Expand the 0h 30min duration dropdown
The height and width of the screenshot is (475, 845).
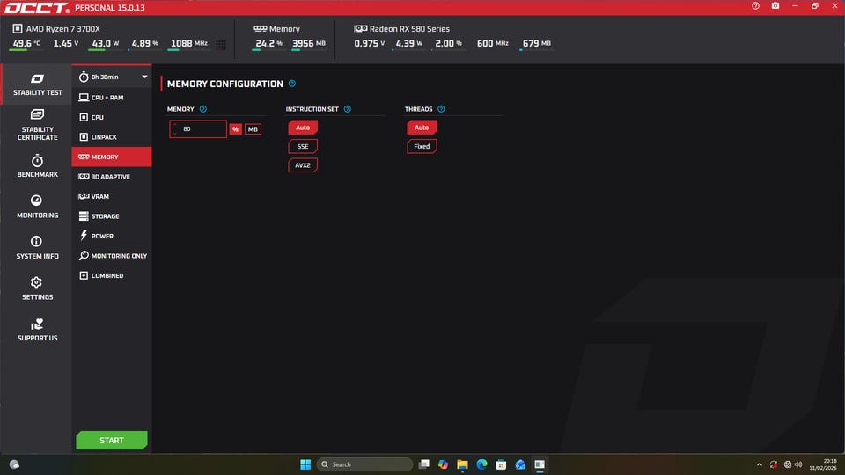tap(112, 77)
